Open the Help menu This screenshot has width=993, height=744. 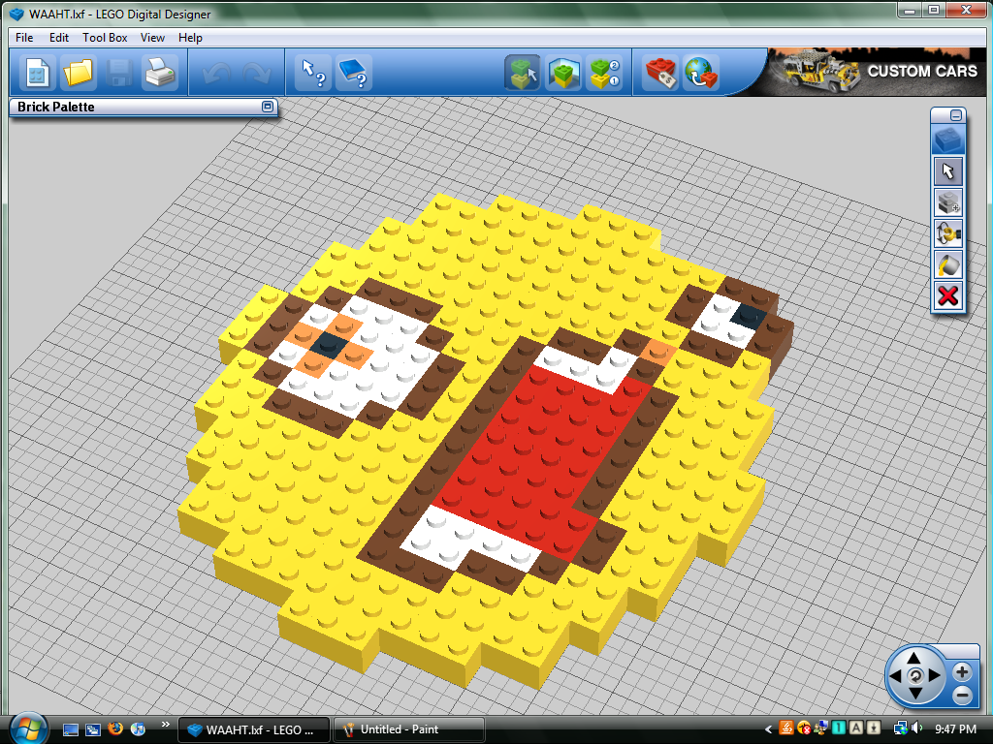click(190, 38)
